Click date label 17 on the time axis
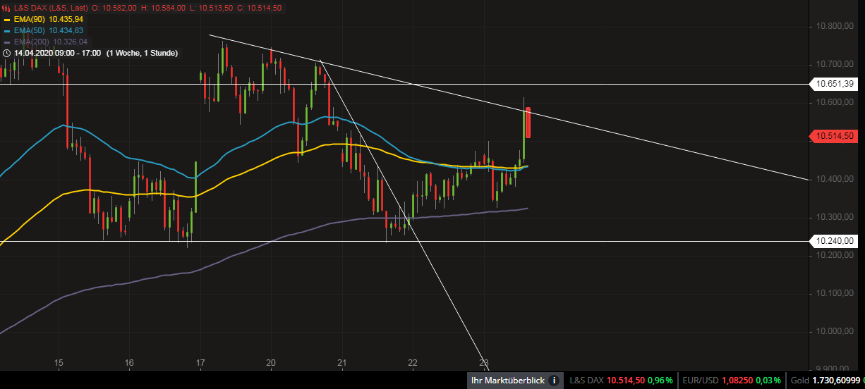 pos(200,364)
